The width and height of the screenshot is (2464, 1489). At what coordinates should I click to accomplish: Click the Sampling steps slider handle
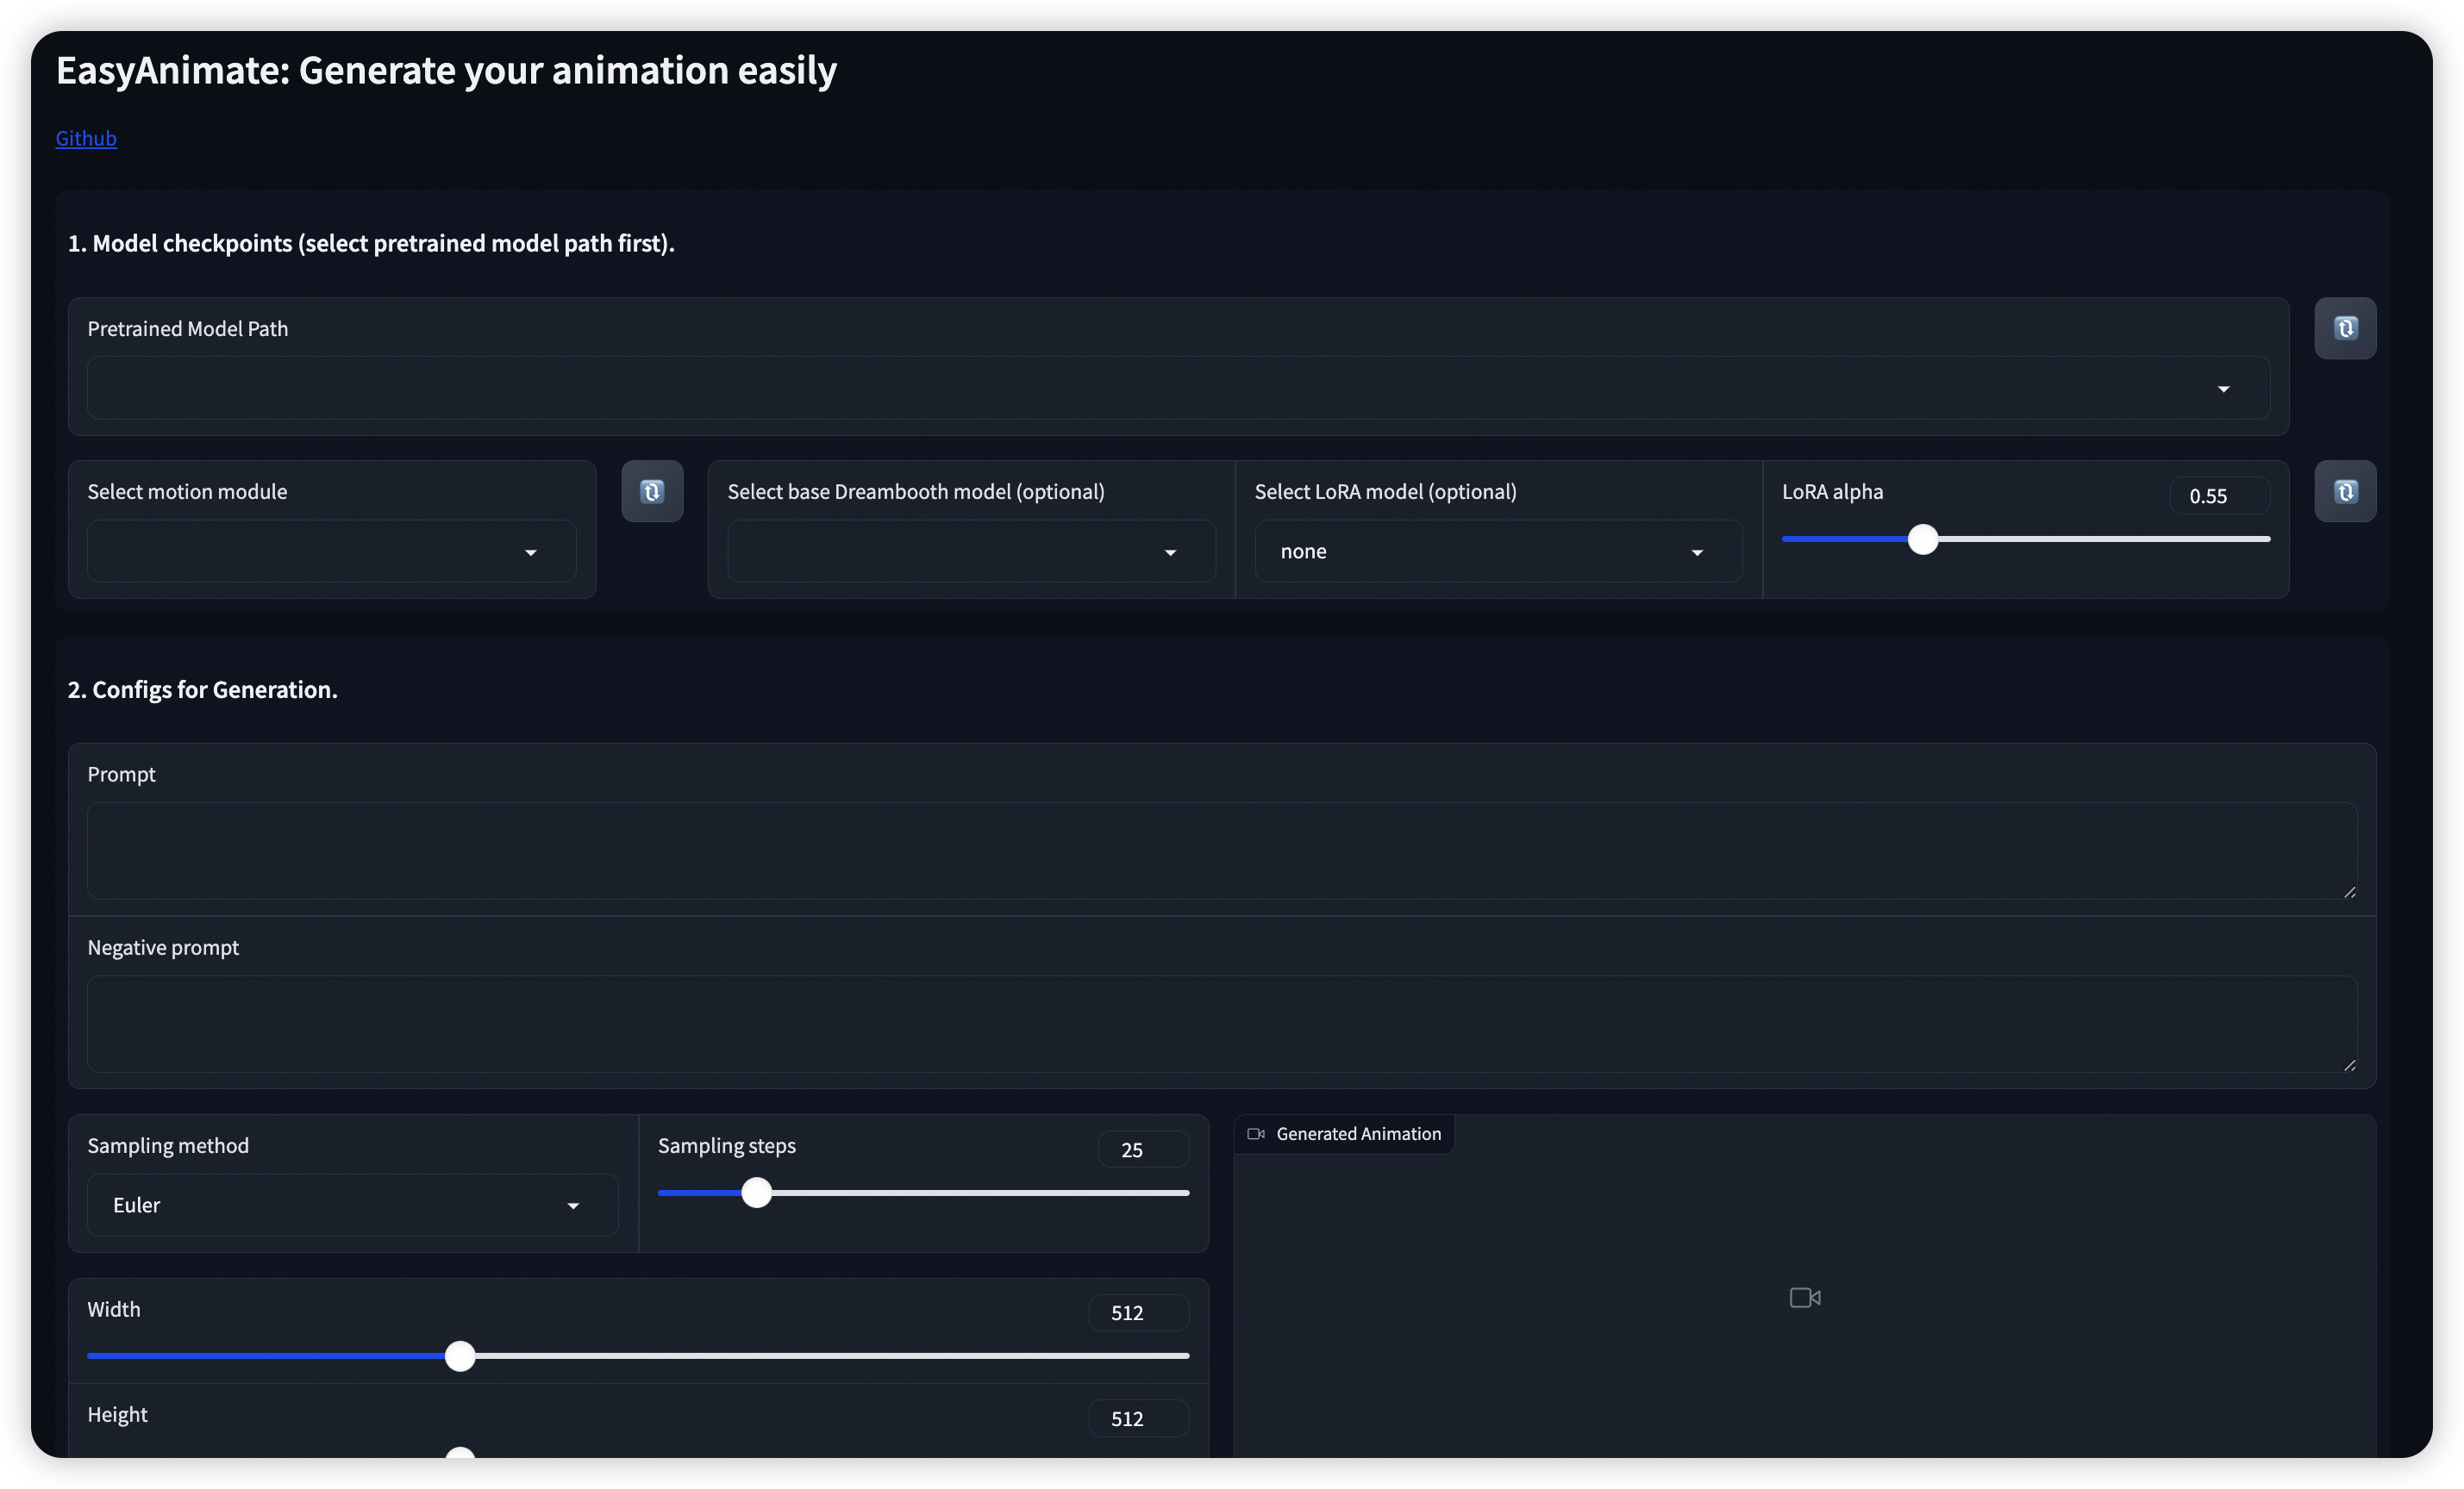click(757, 1193)
